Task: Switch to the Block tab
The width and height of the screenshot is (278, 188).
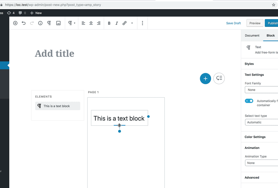Action: coord(271,35)
